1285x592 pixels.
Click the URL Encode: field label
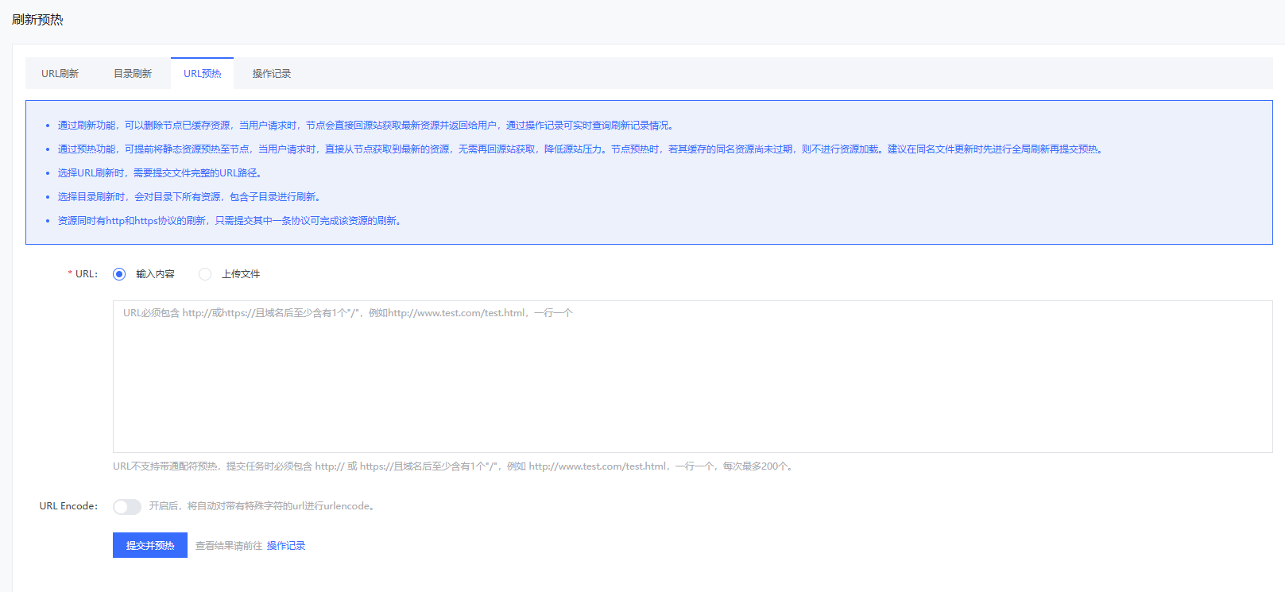(68, 506)
